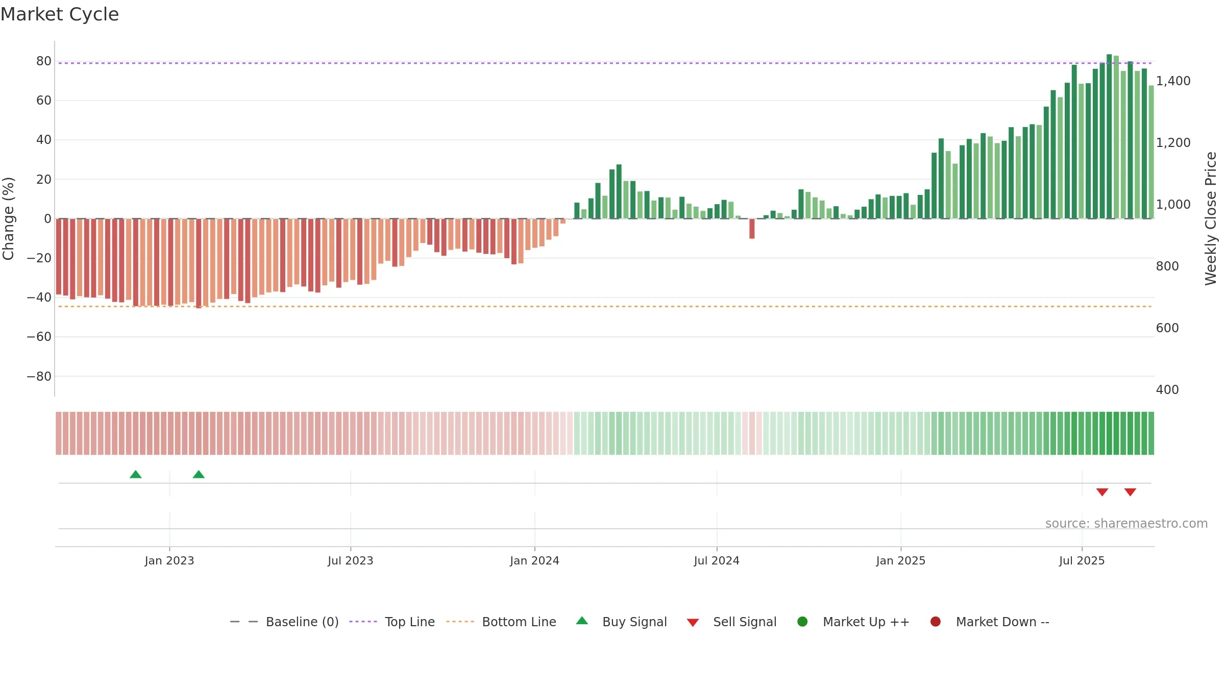The width and height of the screenshot is (1225, 689).
Task: Click the Market Cycle chart title
Action: pos(60,14)
